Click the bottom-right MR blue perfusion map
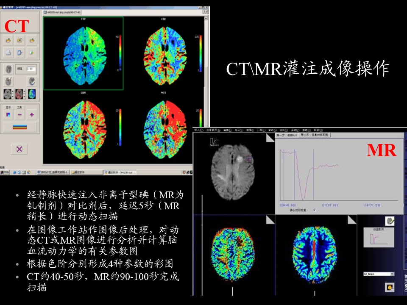 point(315,254)
